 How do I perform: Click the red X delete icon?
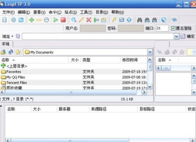click(x=89, y=20)
